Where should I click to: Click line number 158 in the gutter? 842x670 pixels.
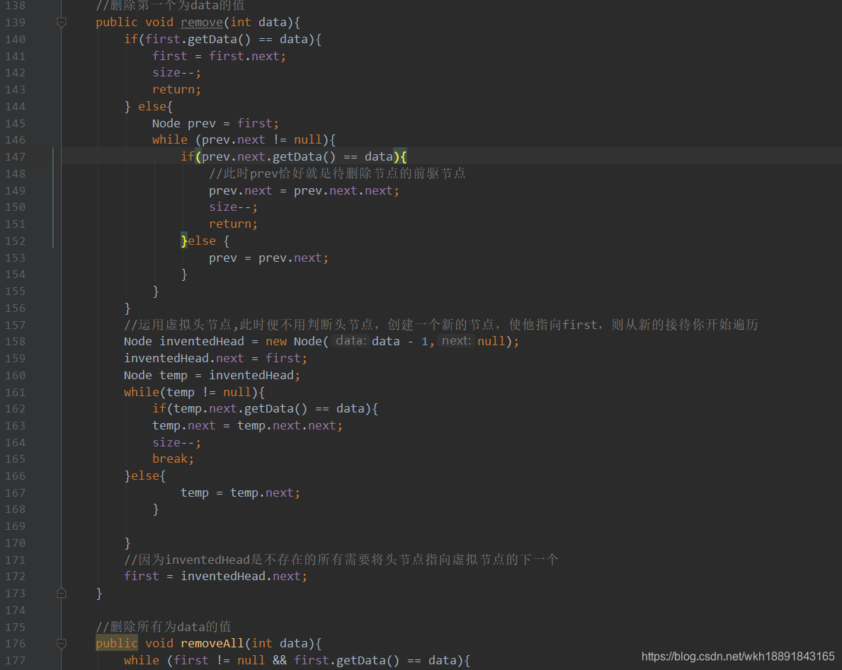(x=15, y=342)
